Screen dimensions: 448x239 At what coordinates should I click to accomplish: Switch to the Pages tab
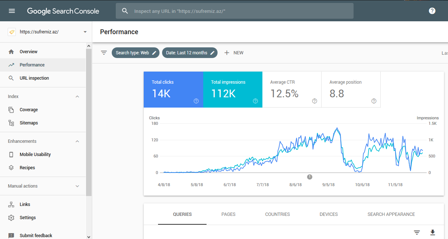tap(228, 214)
